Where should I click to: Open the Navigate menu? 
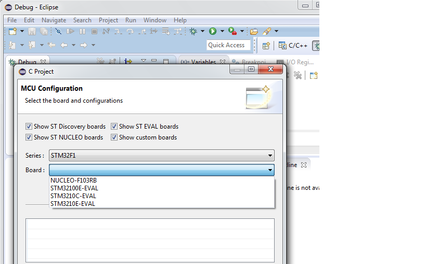54,20
